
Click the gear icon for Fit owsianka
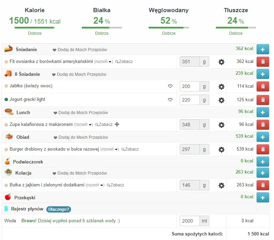pyautogui.click(x=221, y=62)
